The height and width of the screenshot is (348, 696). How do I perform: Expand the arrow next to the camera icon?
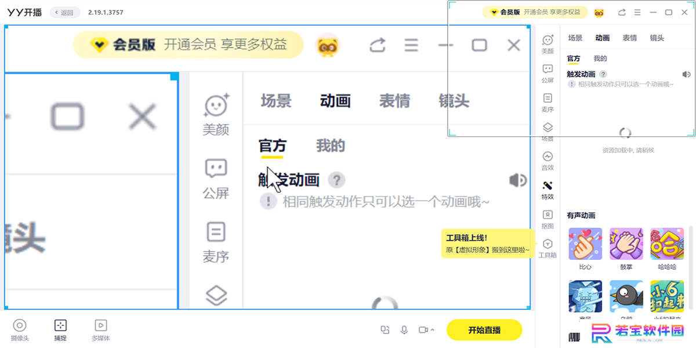432,330
